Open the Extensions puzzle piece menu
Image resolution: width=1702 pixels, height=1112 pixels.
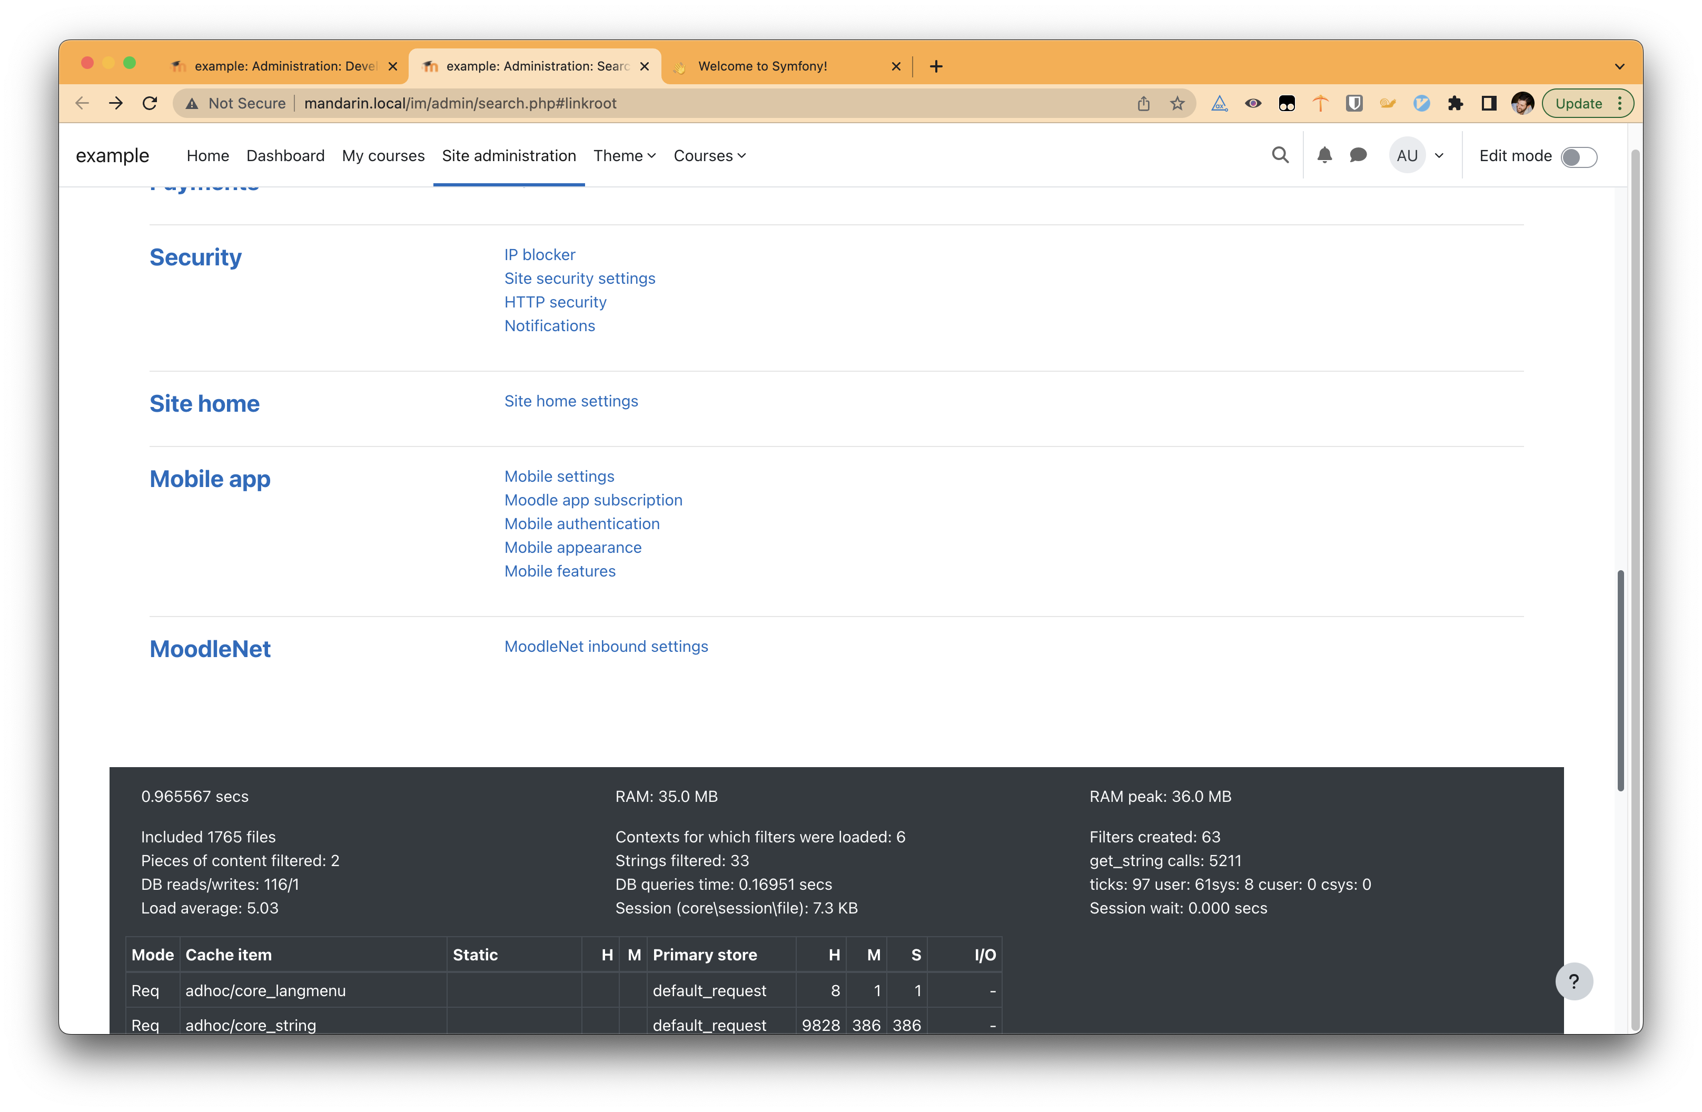tap(1454, 104)
